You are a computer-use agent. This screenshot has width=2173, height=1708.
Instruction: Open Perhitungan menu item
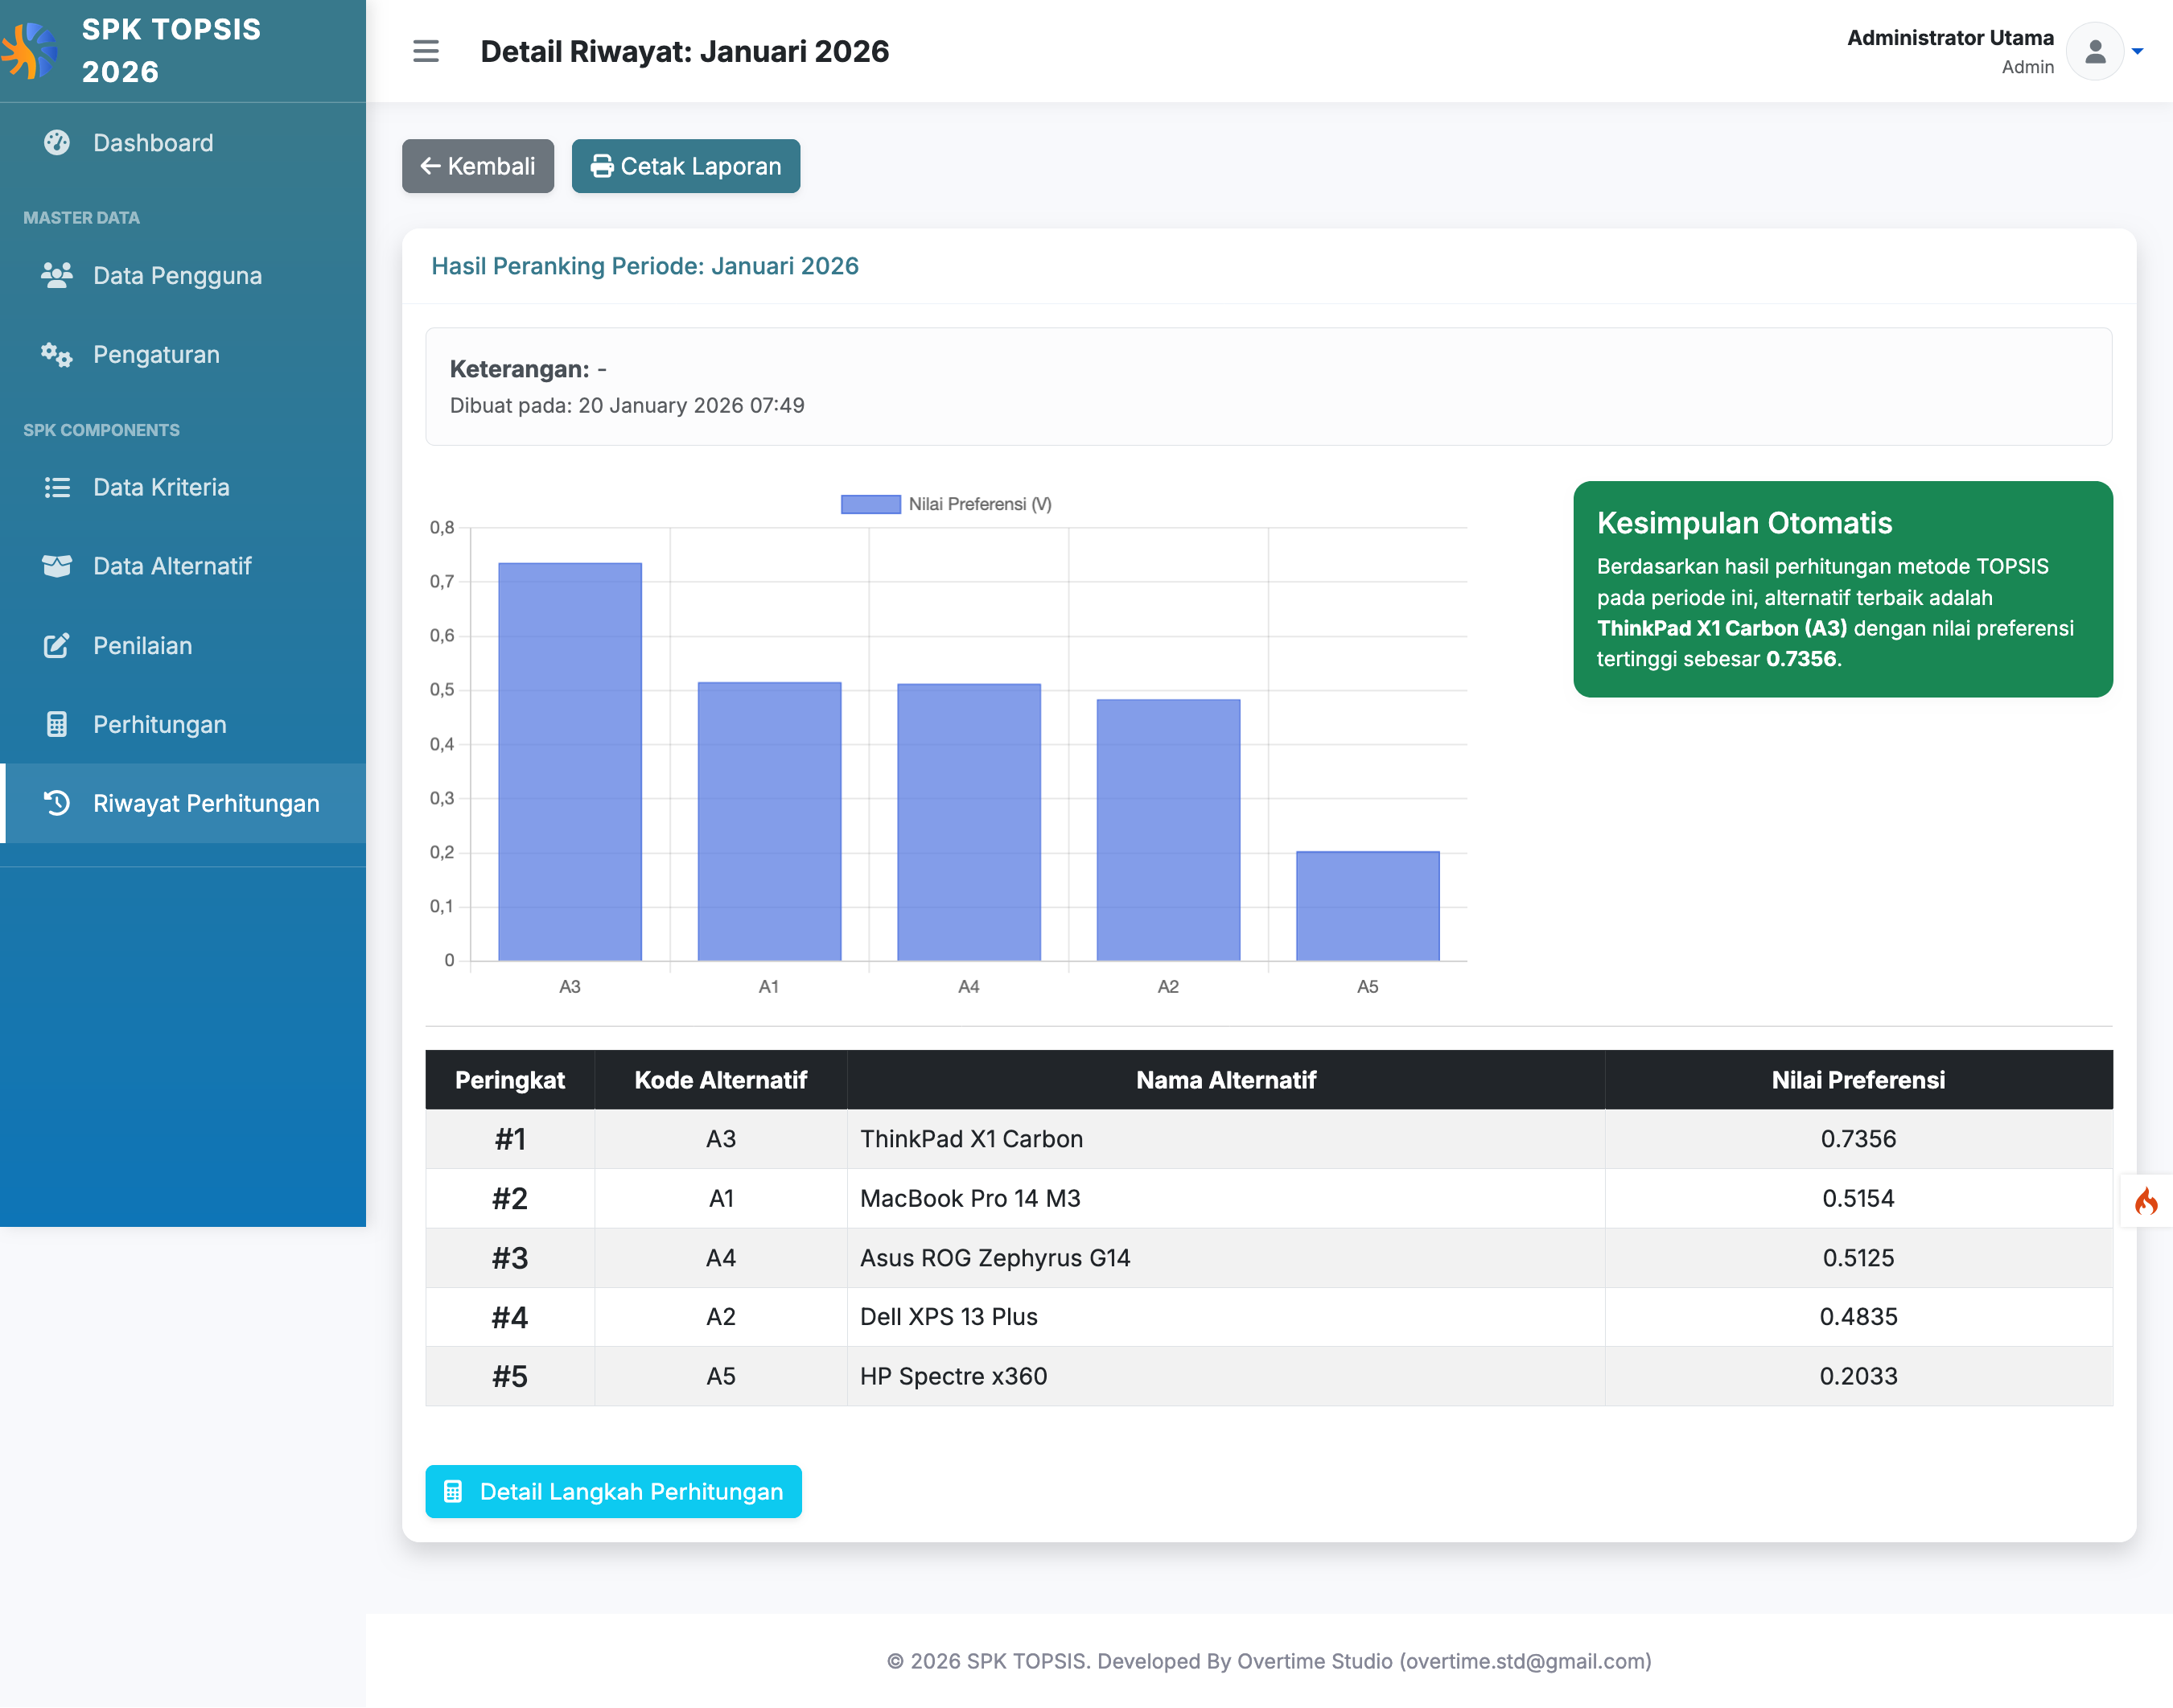[x=183, y=724]
